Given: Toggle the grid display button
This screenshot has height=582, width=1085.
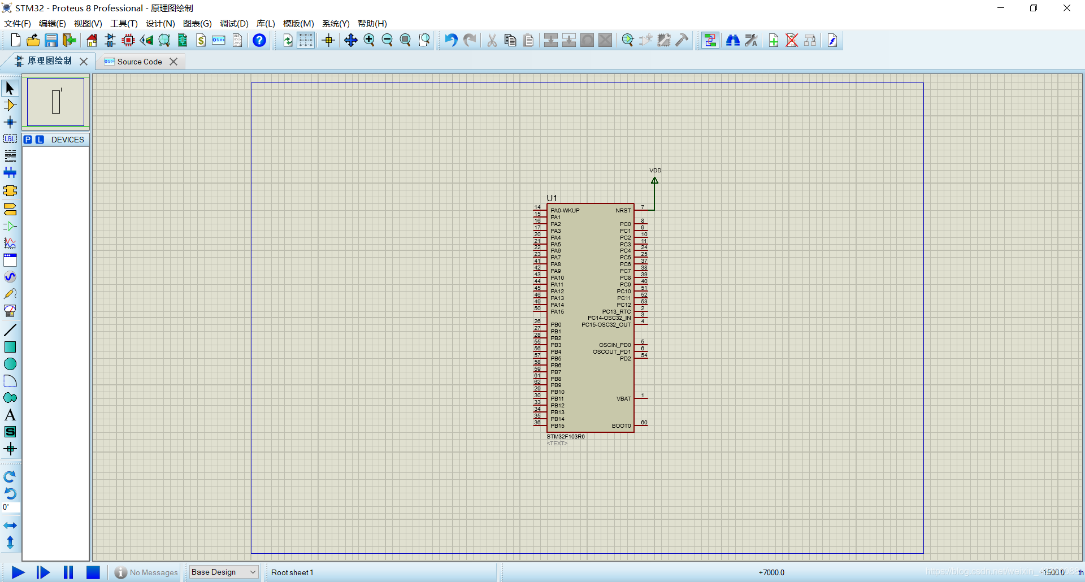Looking at the screenshot, I should (x=306, y=40).
